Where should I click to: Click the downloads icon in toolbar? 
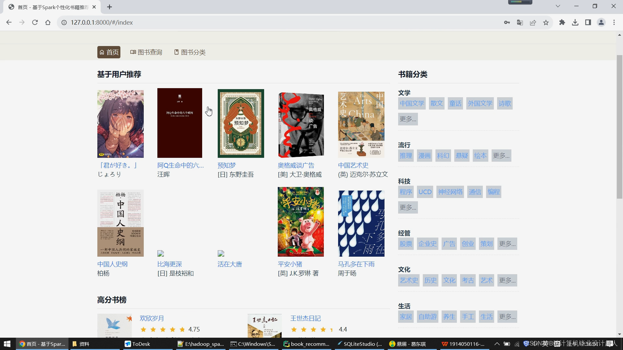(x=575, y=22)
